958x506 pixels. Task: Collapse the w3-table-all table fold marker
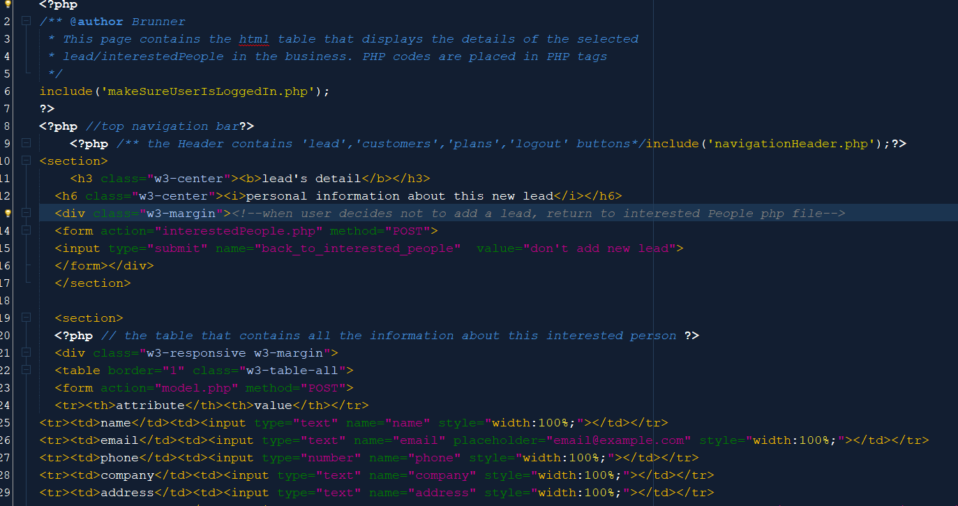click(x=26, y=371)
